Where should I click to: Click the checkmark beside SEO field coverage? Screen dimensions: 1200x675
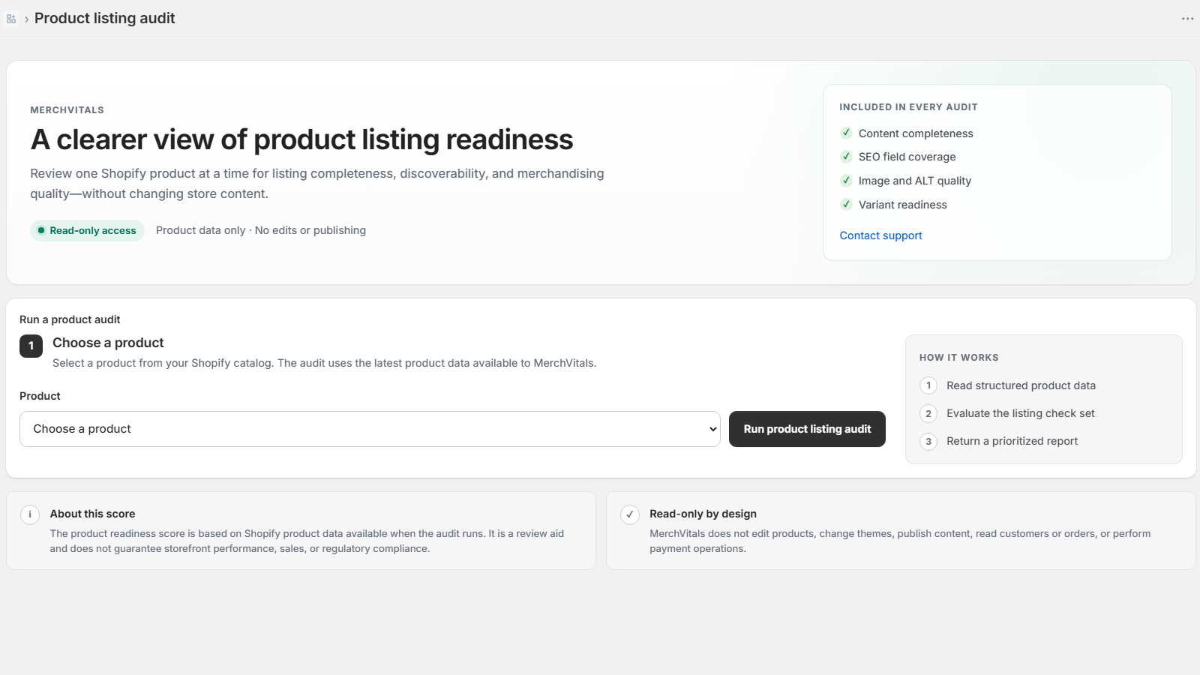(x=846, y=156)
